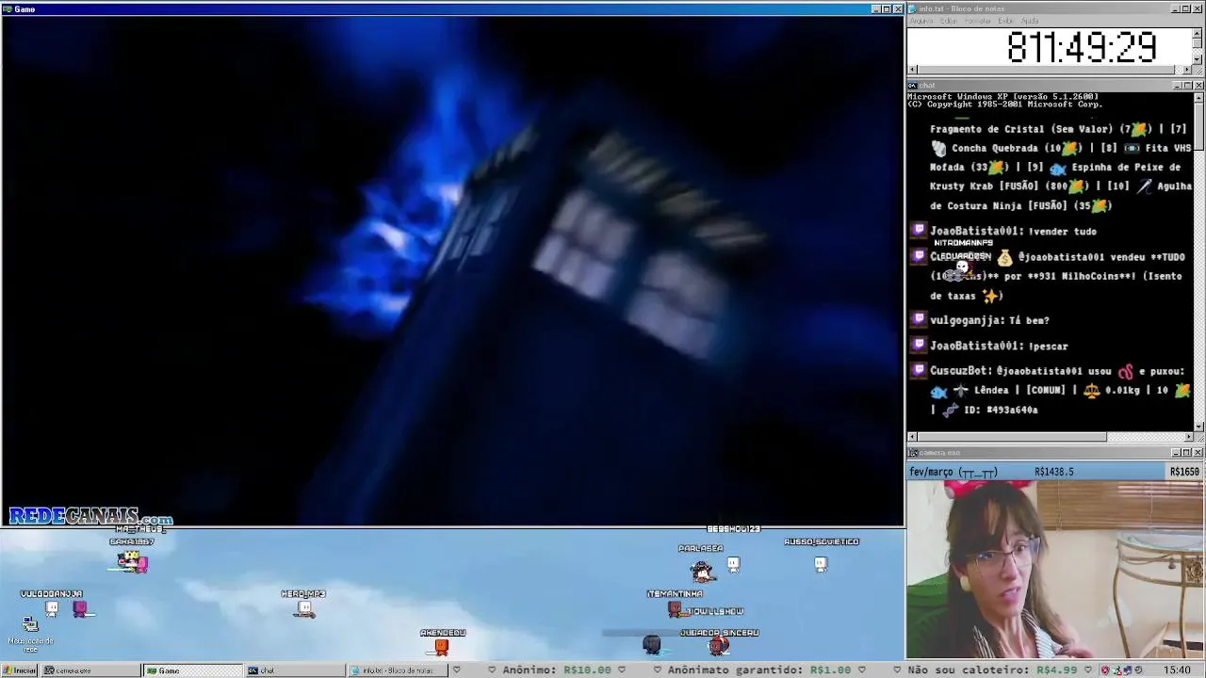Click the scroll-up arrow in Bloco de notas
1206x678 pixels.
point(1198,32)
